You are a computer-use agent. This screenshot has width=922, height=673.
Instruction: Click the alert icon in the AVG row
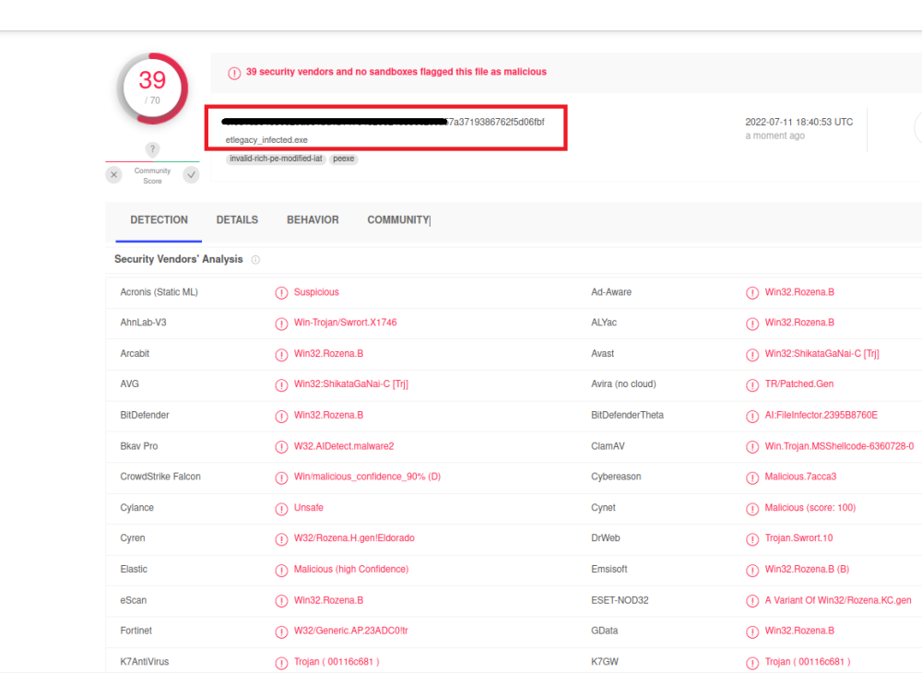[281, 385]
